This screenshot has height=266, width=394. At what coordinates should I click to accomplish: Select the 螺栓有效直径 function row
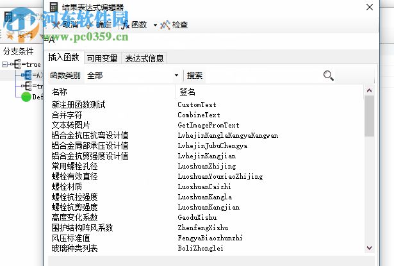(x=206, y=176)
